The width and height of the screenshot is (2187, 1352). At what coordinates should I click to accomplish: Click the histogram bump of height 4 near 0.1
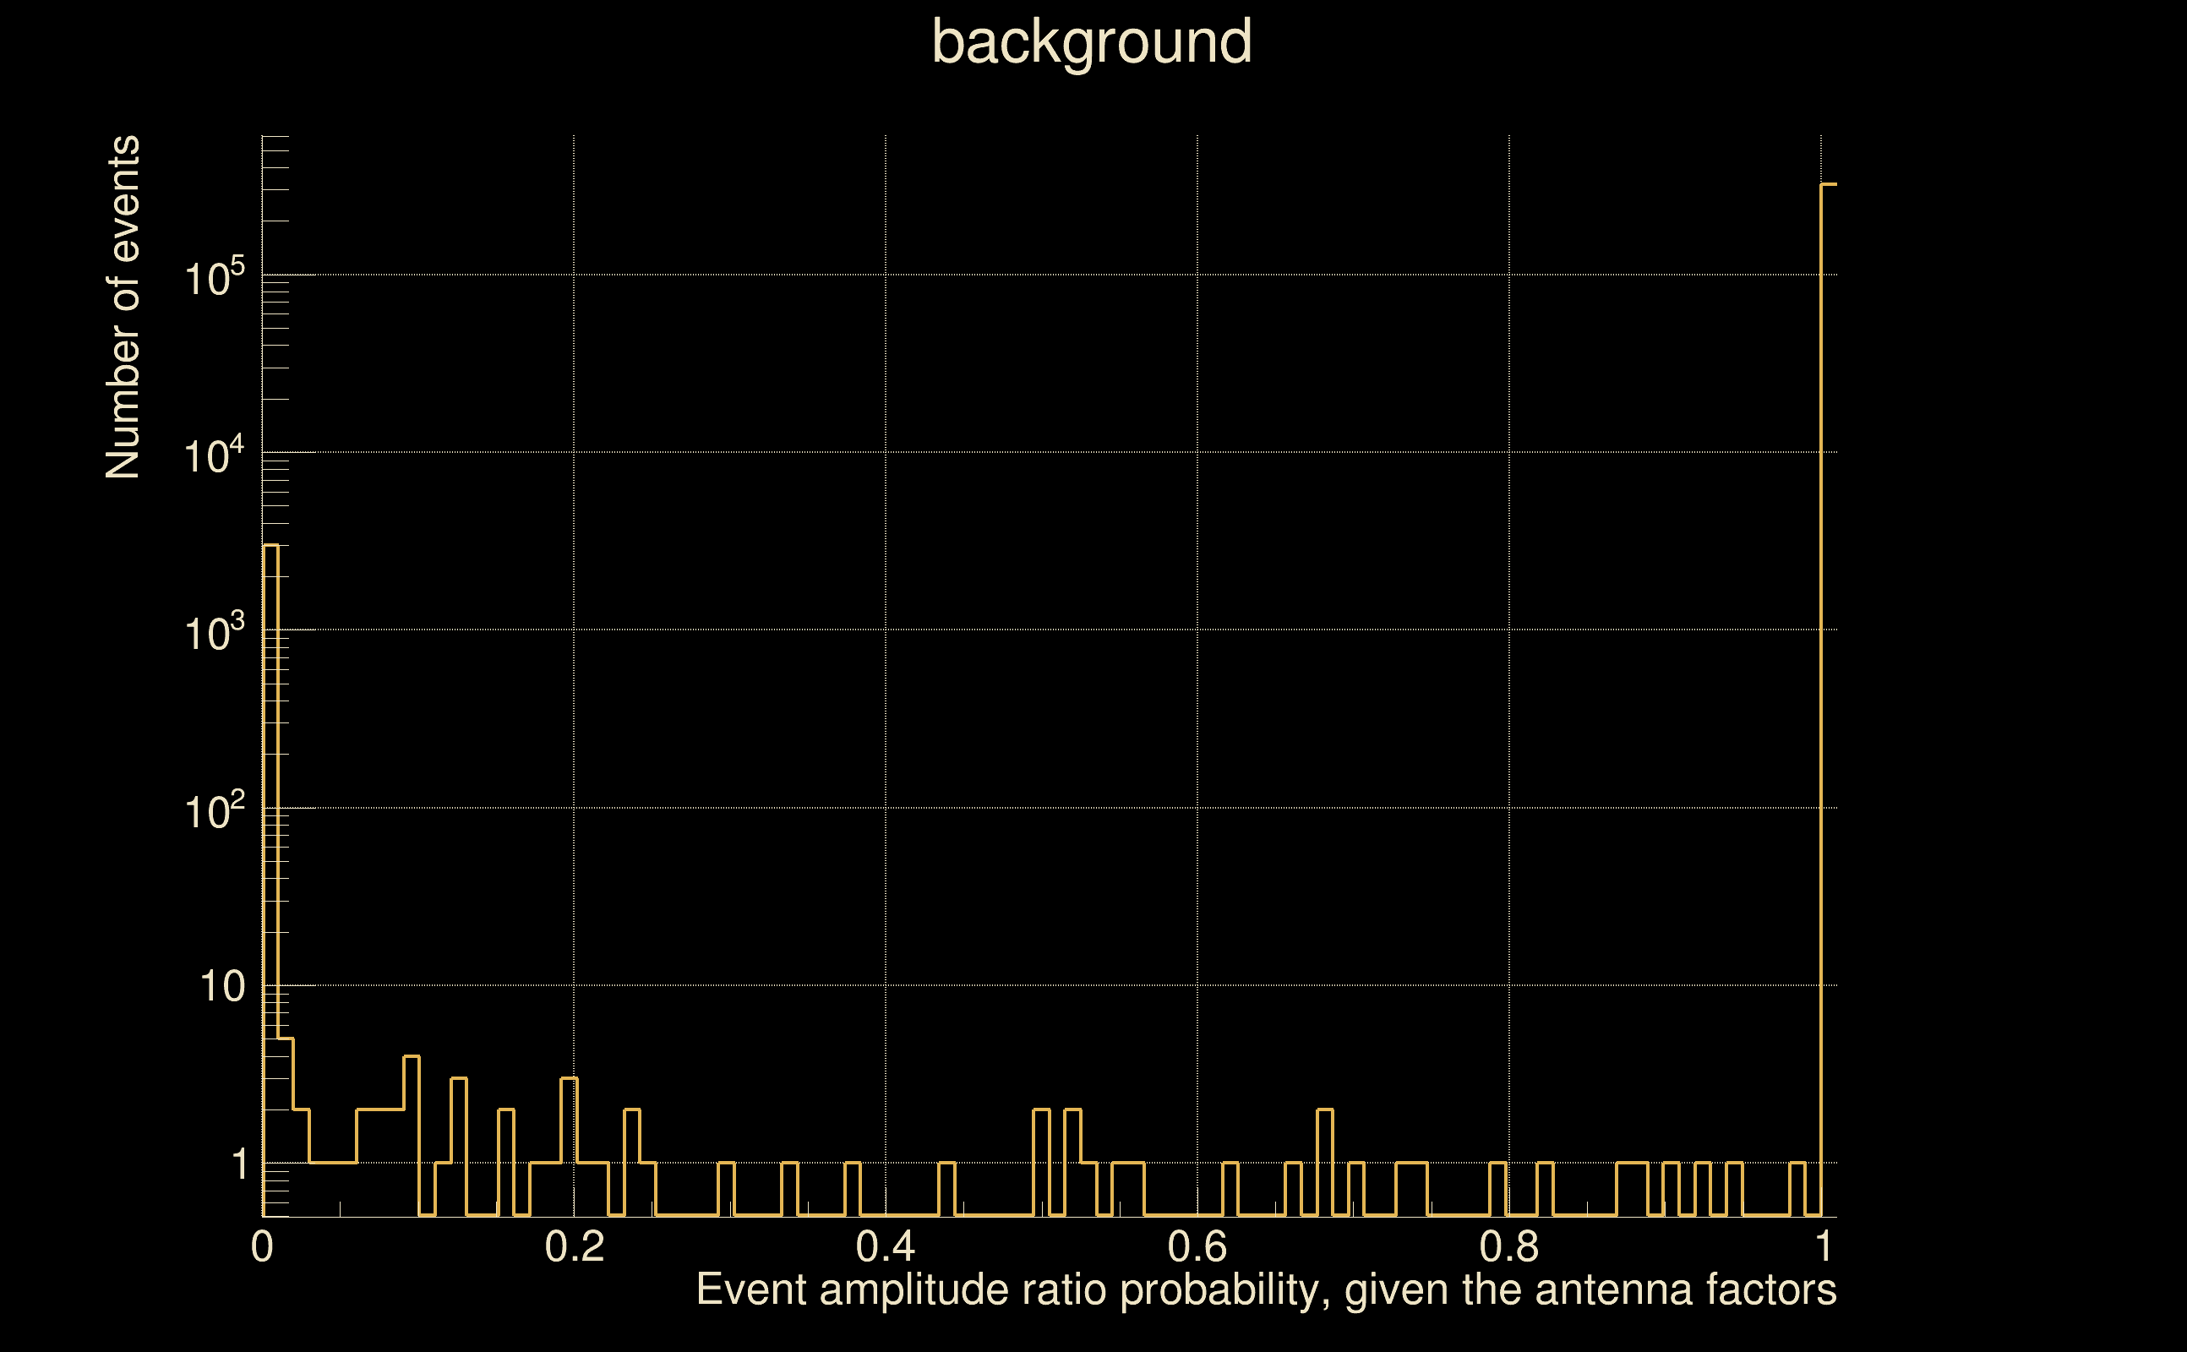pos(412,1057)
